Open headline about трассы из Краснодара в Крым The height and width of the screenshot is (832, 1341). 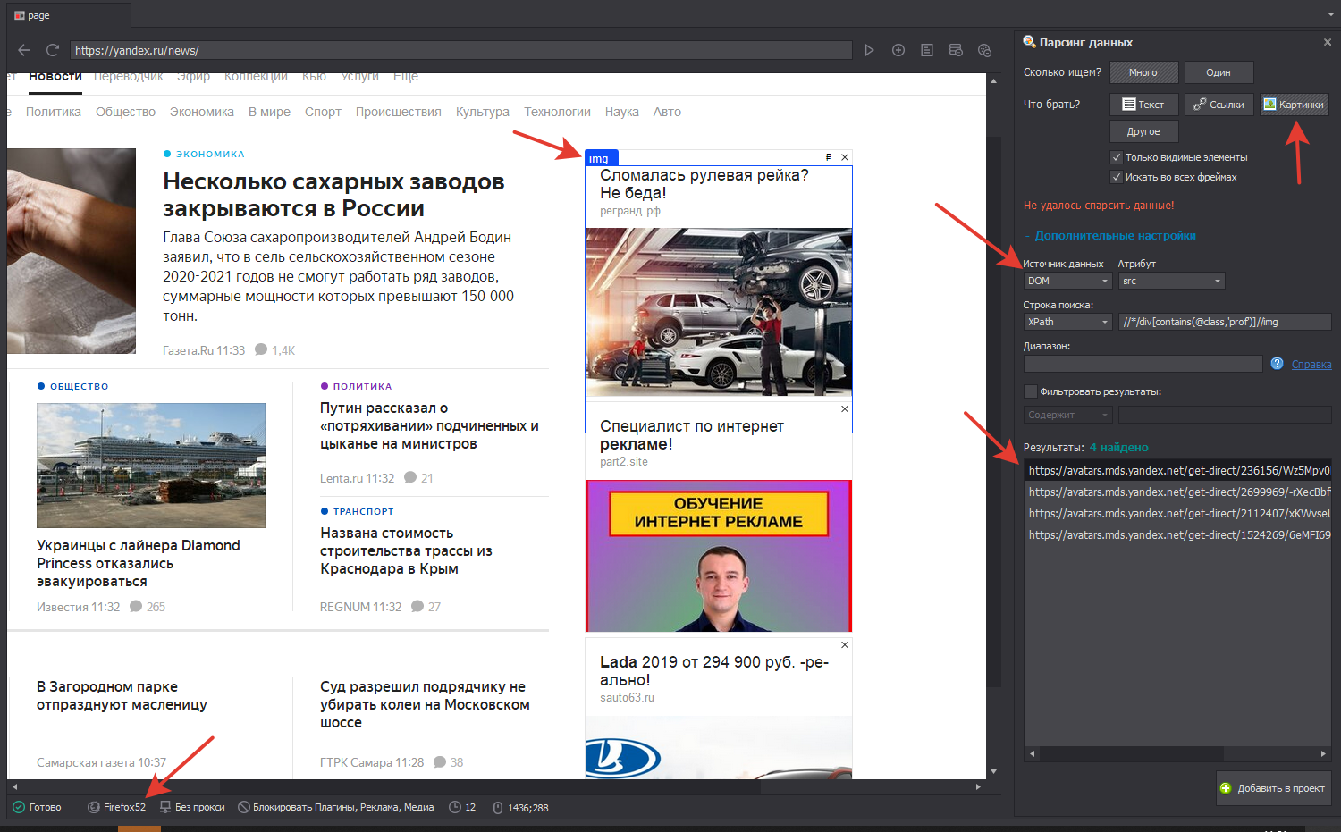pos(406,550)
